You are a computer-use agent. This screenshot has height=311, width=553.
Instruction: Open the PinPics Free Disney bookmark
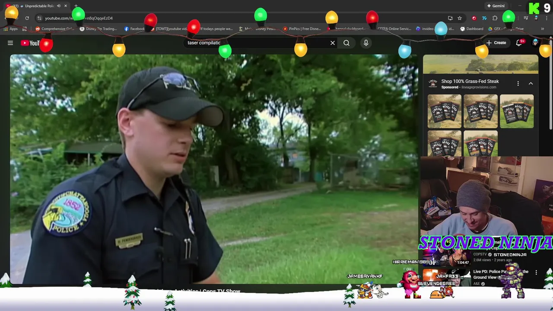(302, 29)
